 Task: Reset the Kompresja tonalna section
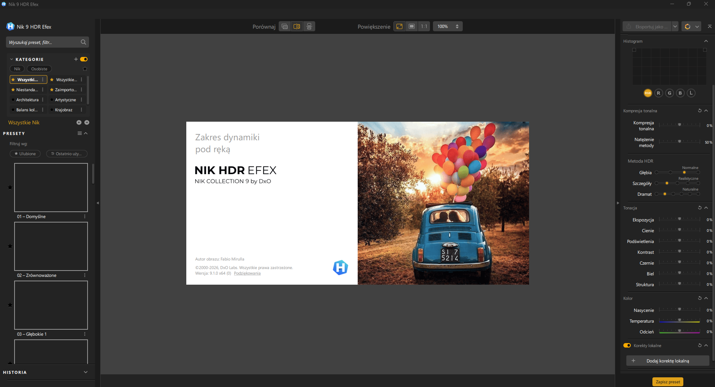tap(700, 111)
